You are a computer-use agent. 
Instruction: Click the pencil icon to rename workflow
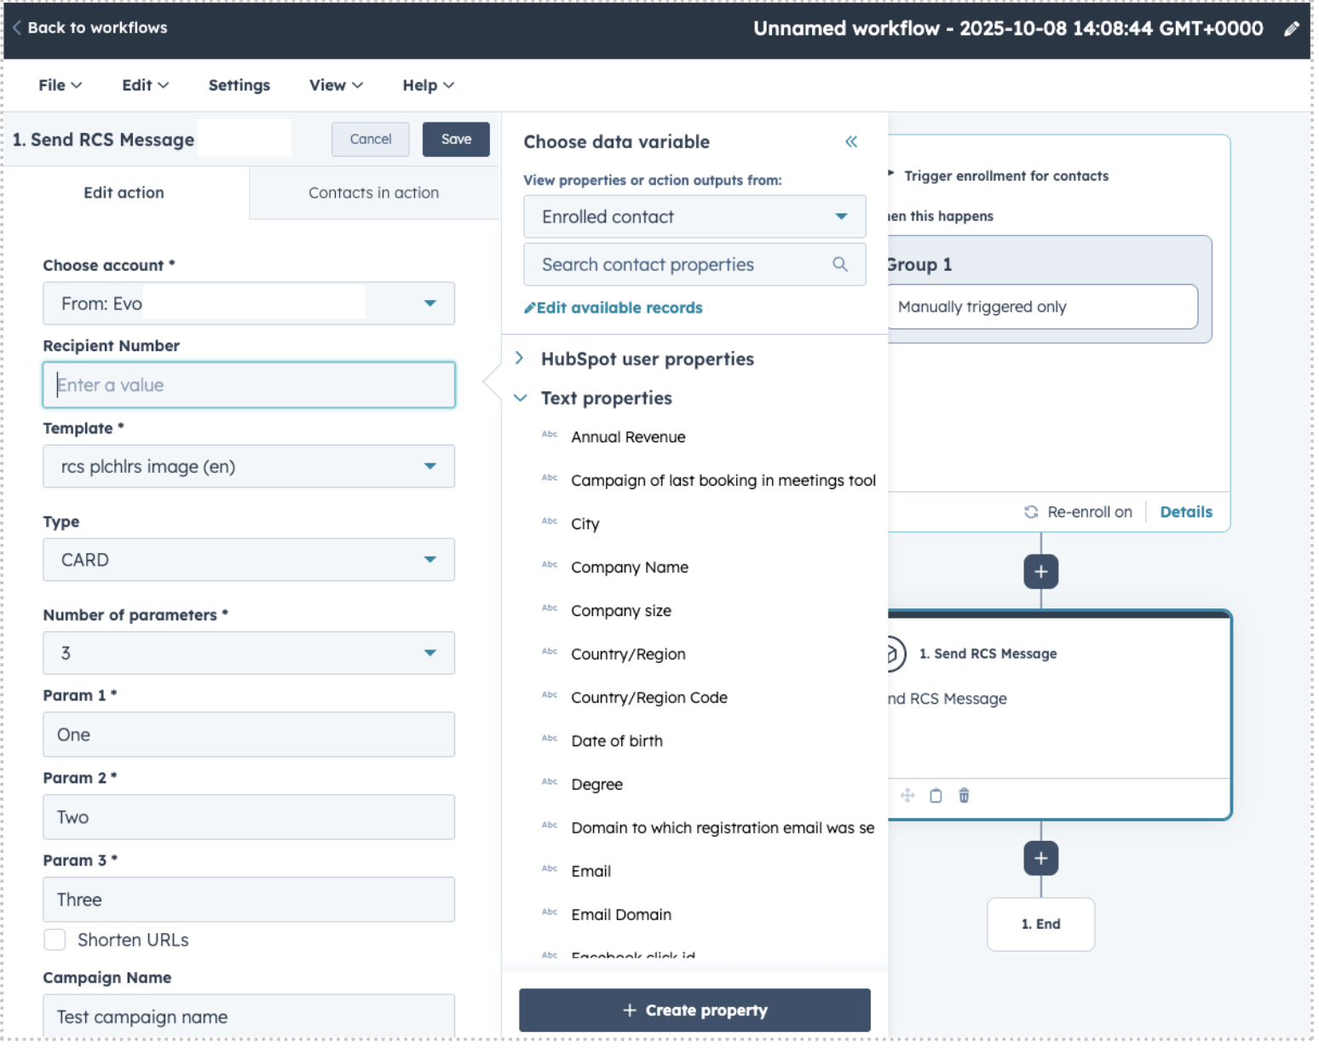click(x=1291, y=29)
